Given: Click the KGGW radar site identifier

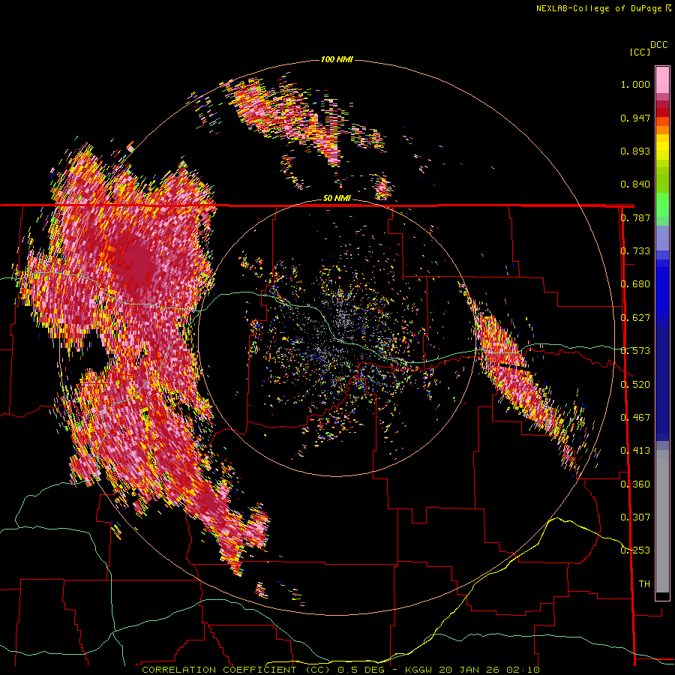Looking at the screenshot, I should coord(418,670).
